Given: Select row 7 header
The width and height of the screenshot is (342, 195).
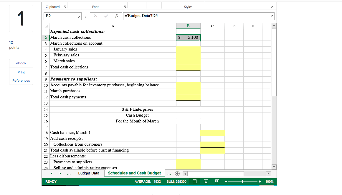Looking at the screenshot, I should 46,67.
